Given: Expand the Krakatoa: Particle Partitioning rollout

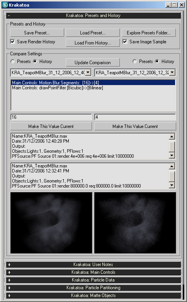Looking at the screenshot, I should [93, 288].
